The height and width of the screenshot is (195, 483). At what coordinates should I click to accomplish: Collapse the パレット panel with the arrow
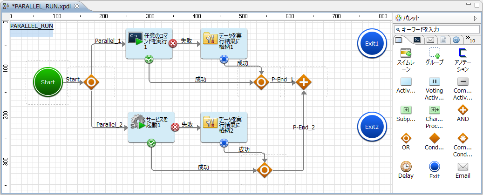475,19
